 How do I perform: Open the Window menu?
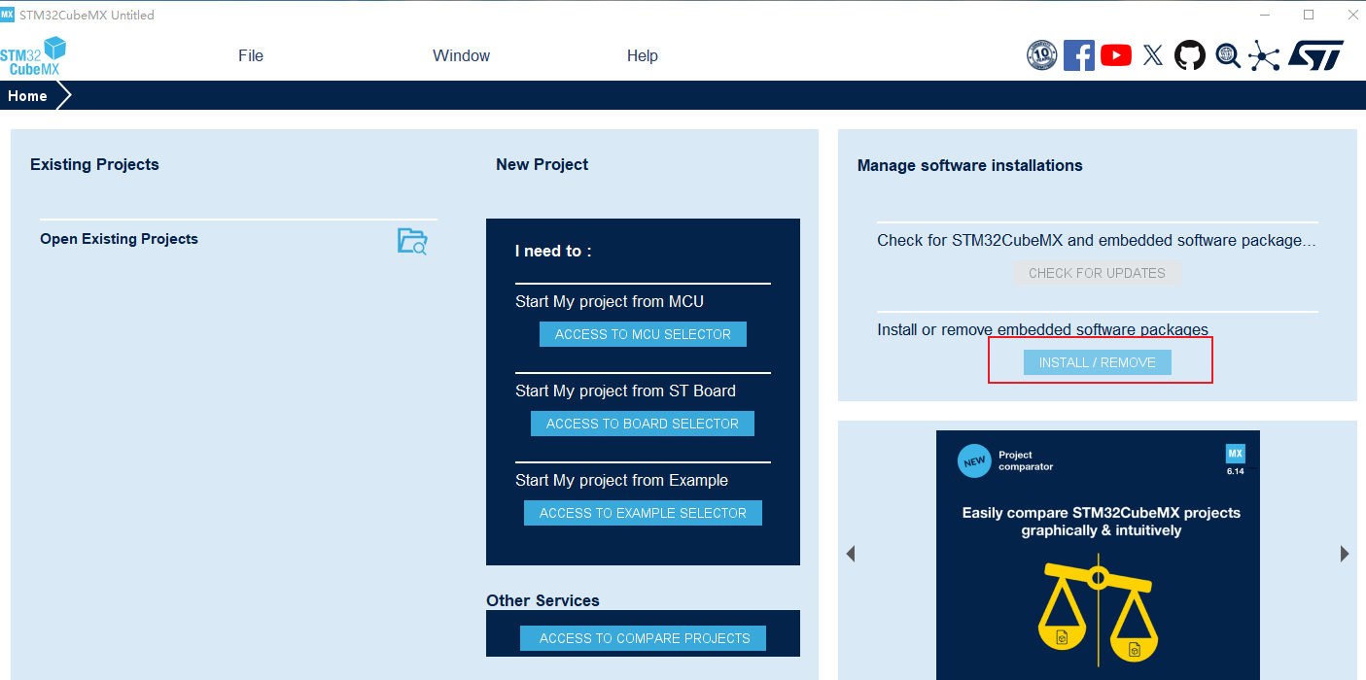(461, 55)
